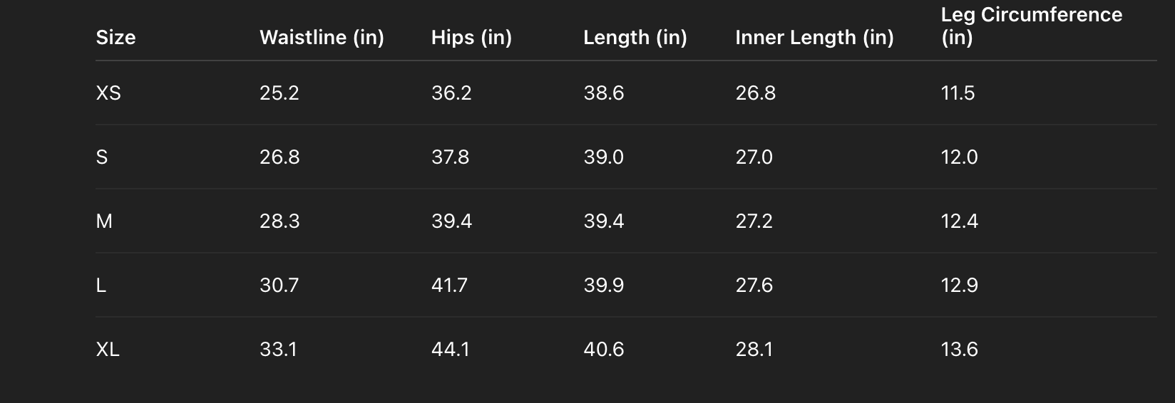Click the L size row label
This screenshot has height=403, width=1175.
[x=101, y=286]
